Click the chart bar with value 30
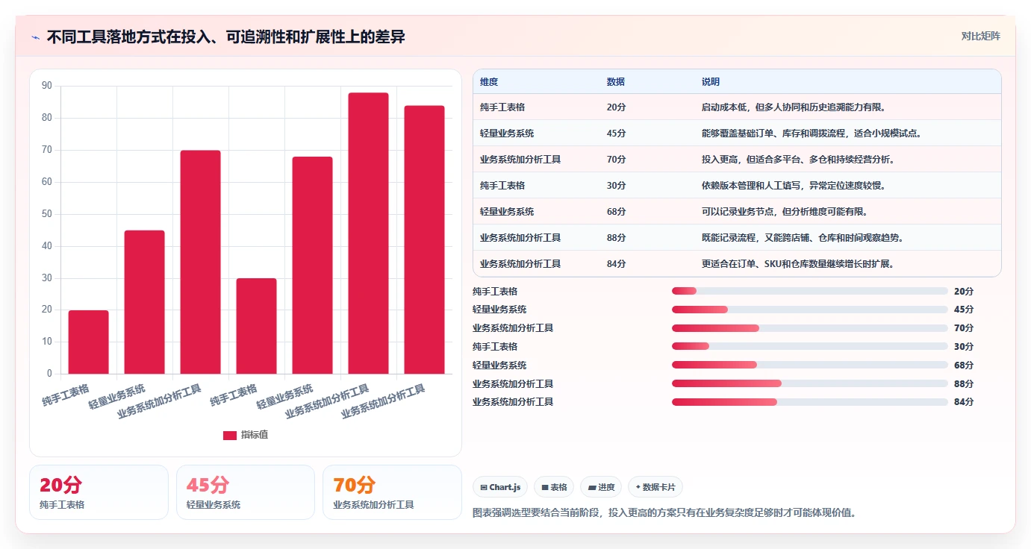 click(x=256, y=326)
